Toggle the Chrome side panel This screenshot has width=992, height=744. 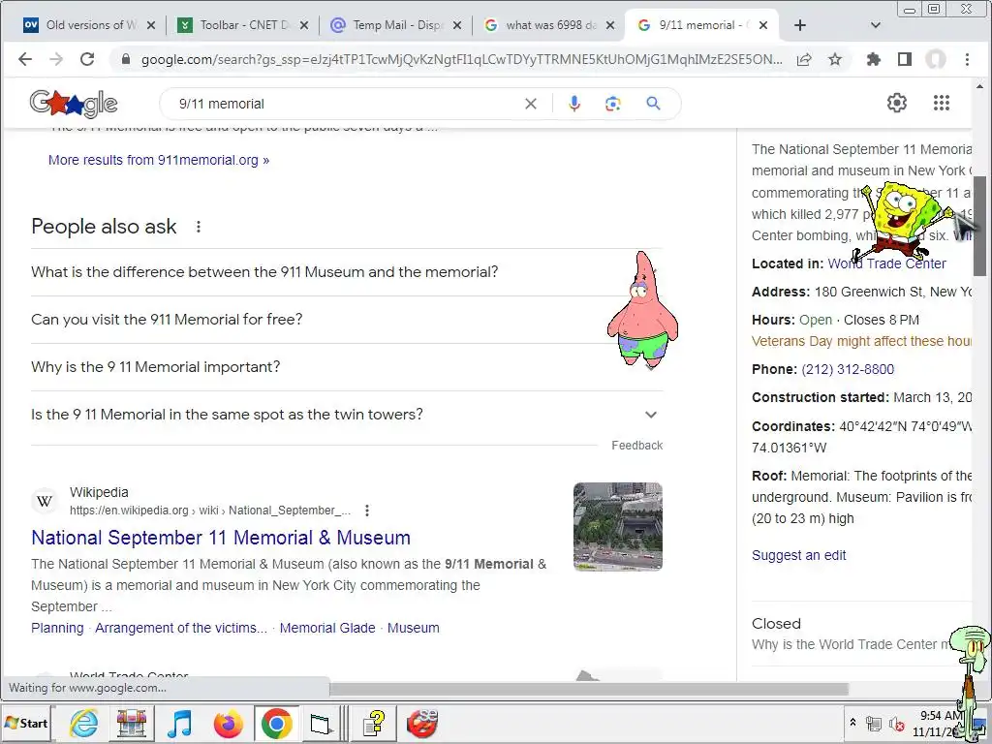pos(905,59)
